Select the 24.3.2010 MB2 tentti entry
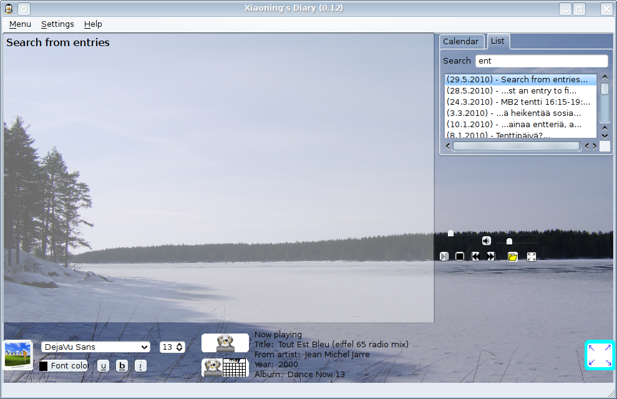The width and height of the screenshot is (617, 399). tap(520, 102)
